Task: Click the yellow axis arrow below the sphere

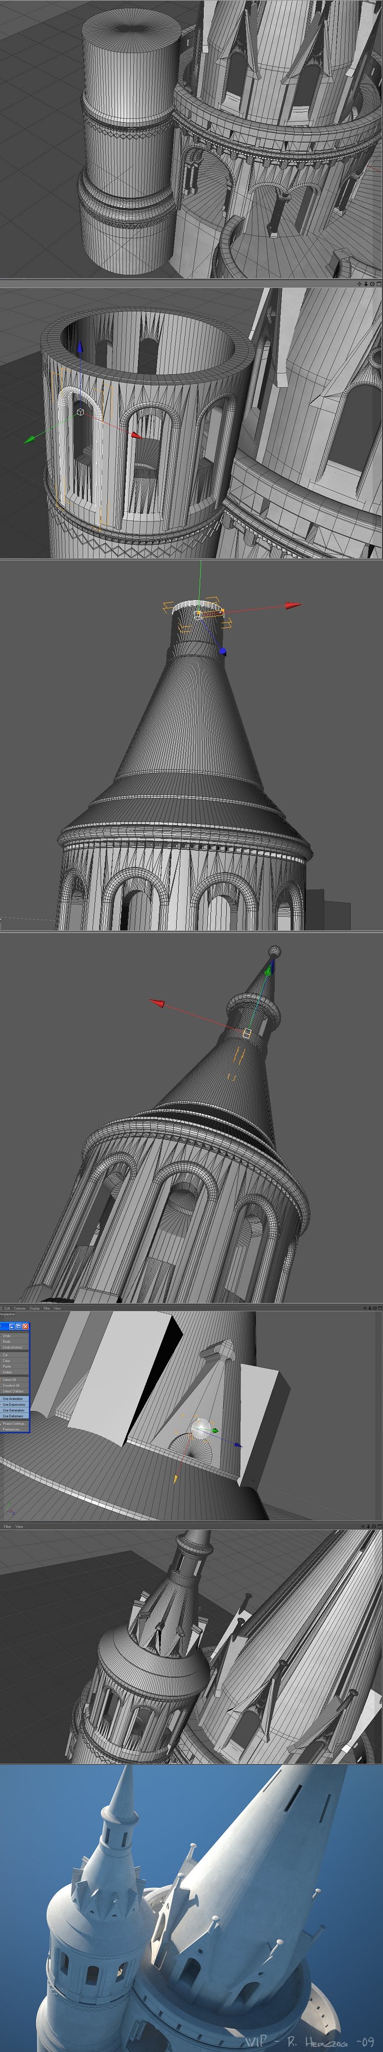Action: coord(175,1479)
